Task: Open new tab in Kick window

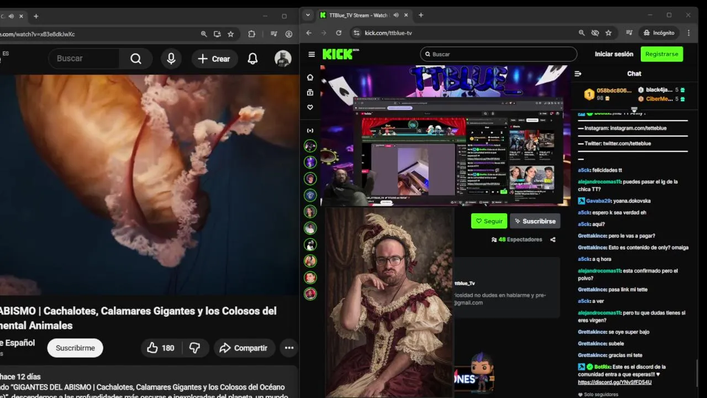Action: coord(421,15)
